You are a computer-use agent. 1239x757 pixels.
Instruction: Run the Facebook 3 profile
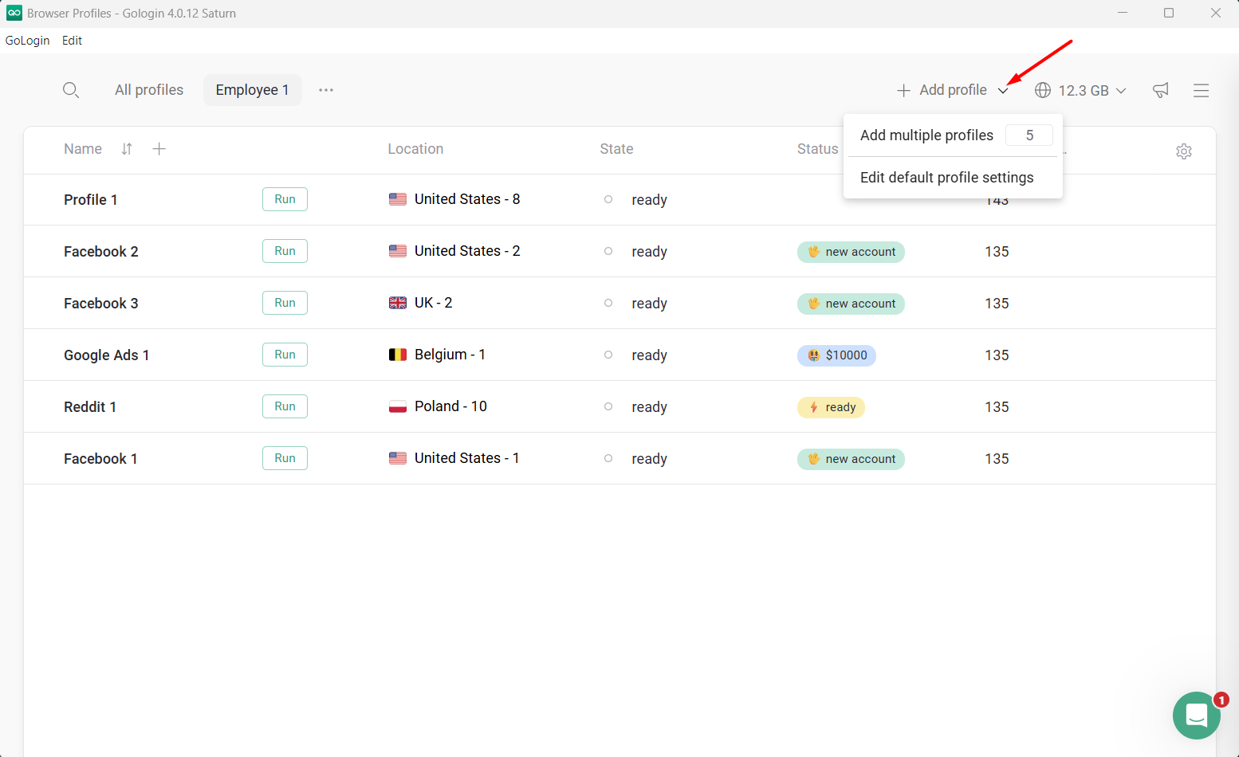pyautogui.click(x=285, y=303)
